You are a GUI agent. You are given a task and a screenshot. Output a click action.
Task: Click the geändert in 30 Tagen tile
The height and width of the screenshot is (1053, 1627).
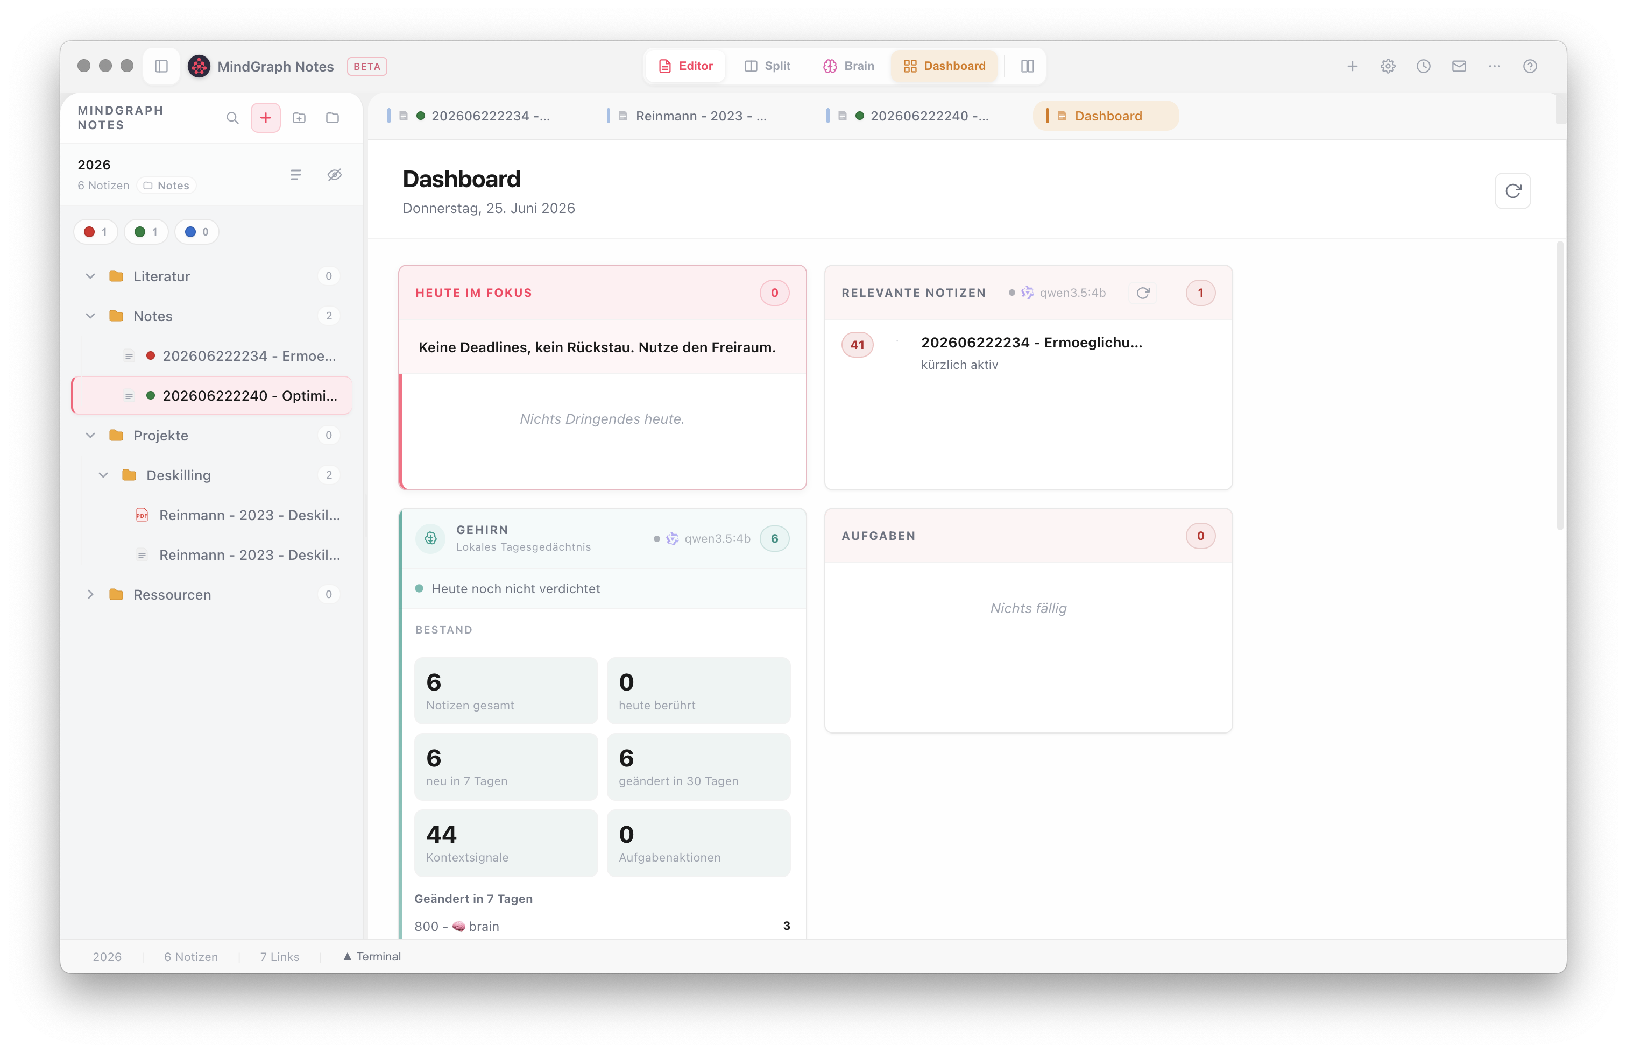[x=699, y=767]
